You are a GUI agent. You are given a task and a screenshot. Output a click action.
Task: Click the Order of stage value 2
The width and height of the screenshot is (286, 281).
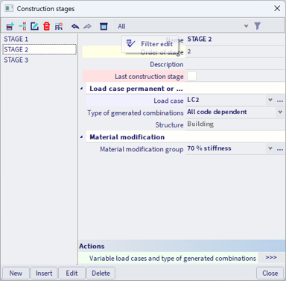[x=189, y=51]
